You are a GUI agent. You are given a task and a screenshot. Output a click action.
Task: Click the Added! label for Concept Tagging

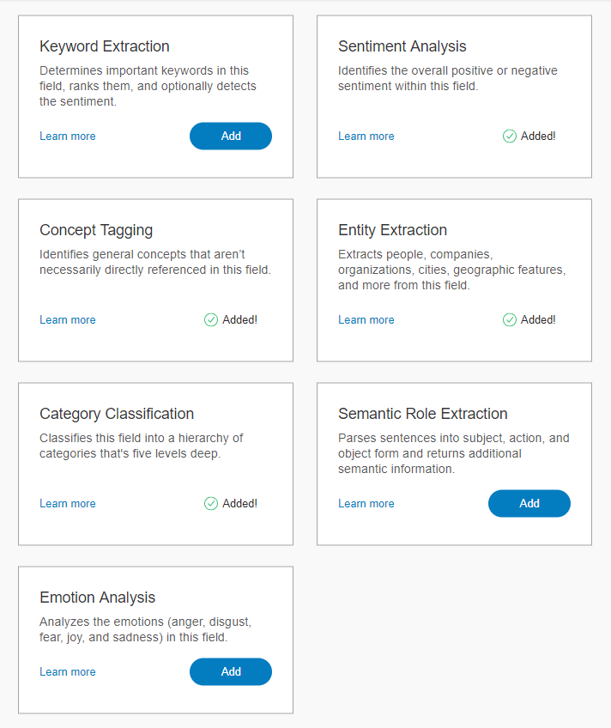coord(239,319)
